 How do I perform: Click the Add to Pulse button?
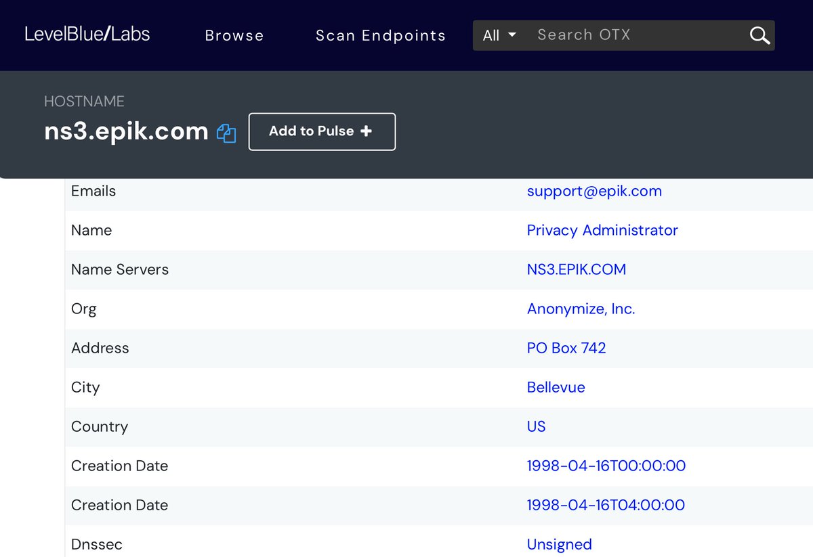click(x=322, y=131)
